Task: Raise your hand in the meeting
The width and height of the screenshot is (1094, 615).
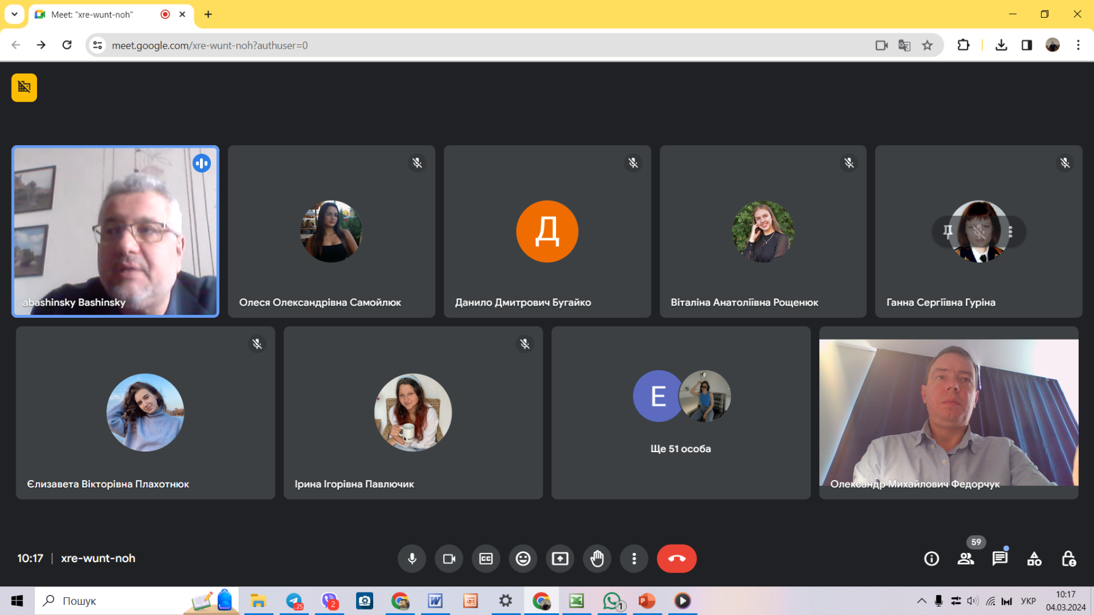Action: [597, 558]
